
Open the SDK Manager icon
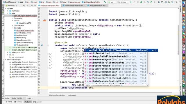[x=172, y=2]
